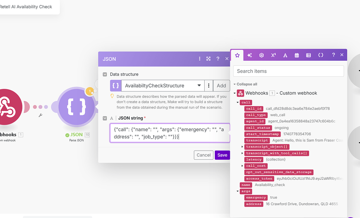Image resolution: width=360 pixels, height=218 pixels.
Task: Click the Retell AI Availability Check scenario tab
Action: pos(26,6)
